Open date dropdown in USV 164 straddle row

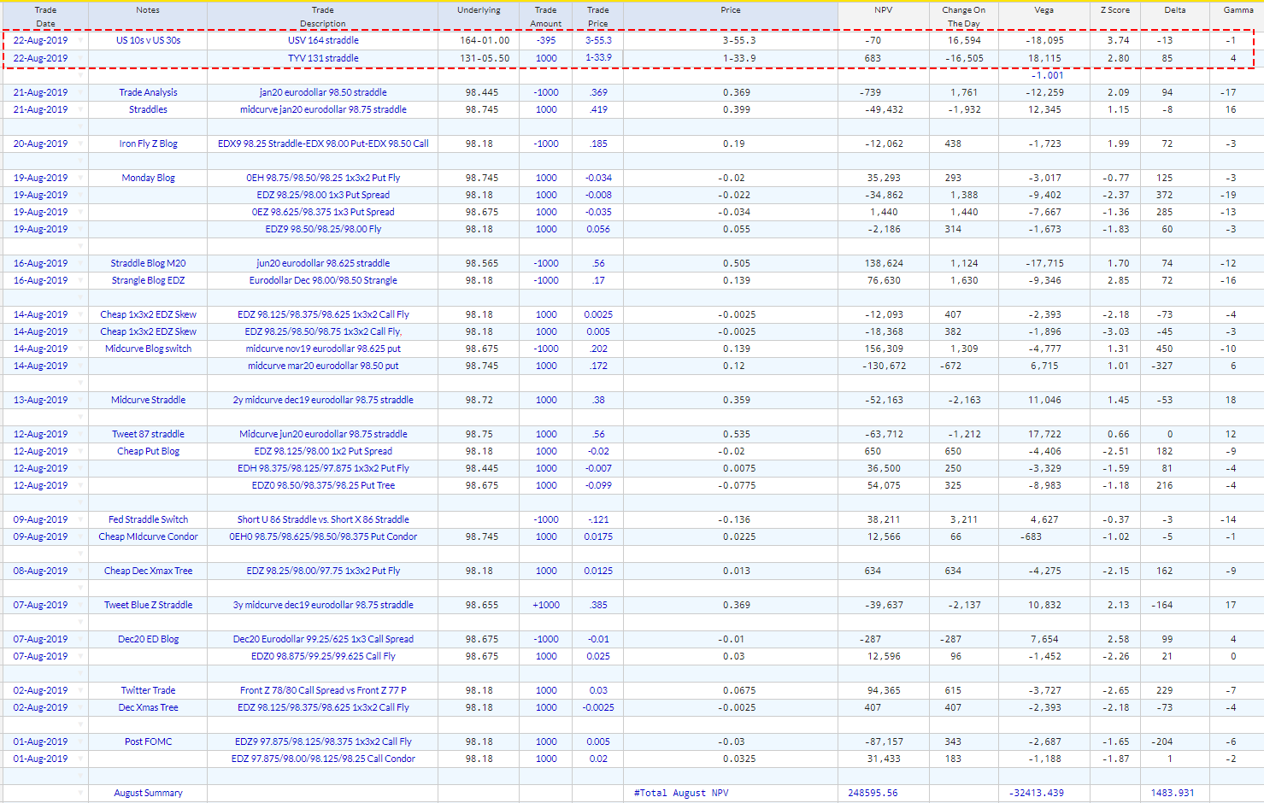pyautogui.click(x=81, y=41)
